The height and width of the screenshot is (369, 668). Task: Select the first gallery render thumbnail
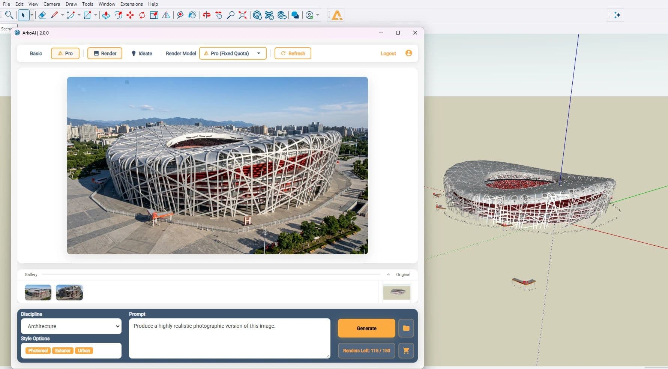click(38, 292)
